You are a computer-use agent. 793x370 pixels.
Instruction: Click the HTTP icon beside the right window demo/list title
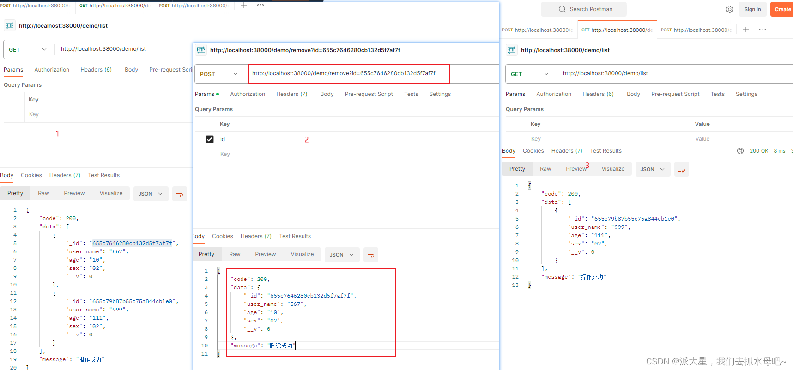pos(512,50)
